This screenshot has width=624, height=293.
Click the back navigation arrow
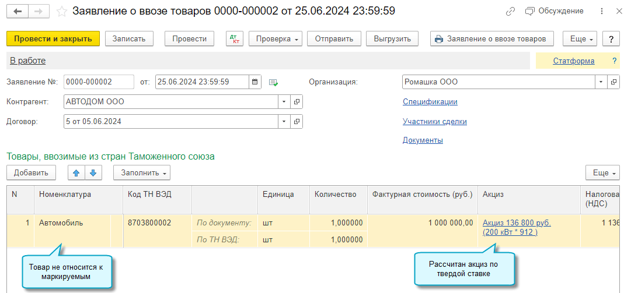coord(18,11)
